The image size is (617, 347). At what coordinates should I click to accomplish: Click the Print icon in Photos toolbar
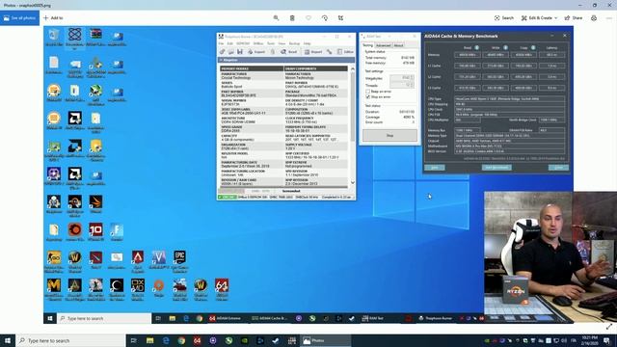[x=594, y=18]
